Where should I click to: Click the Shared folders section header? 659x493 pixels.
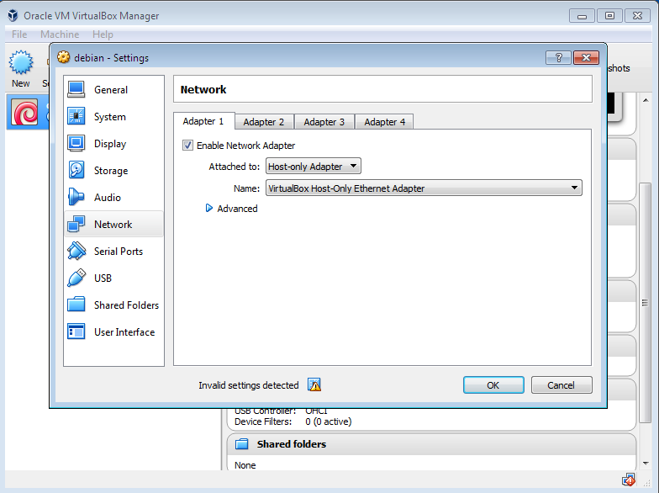point(431,444)
